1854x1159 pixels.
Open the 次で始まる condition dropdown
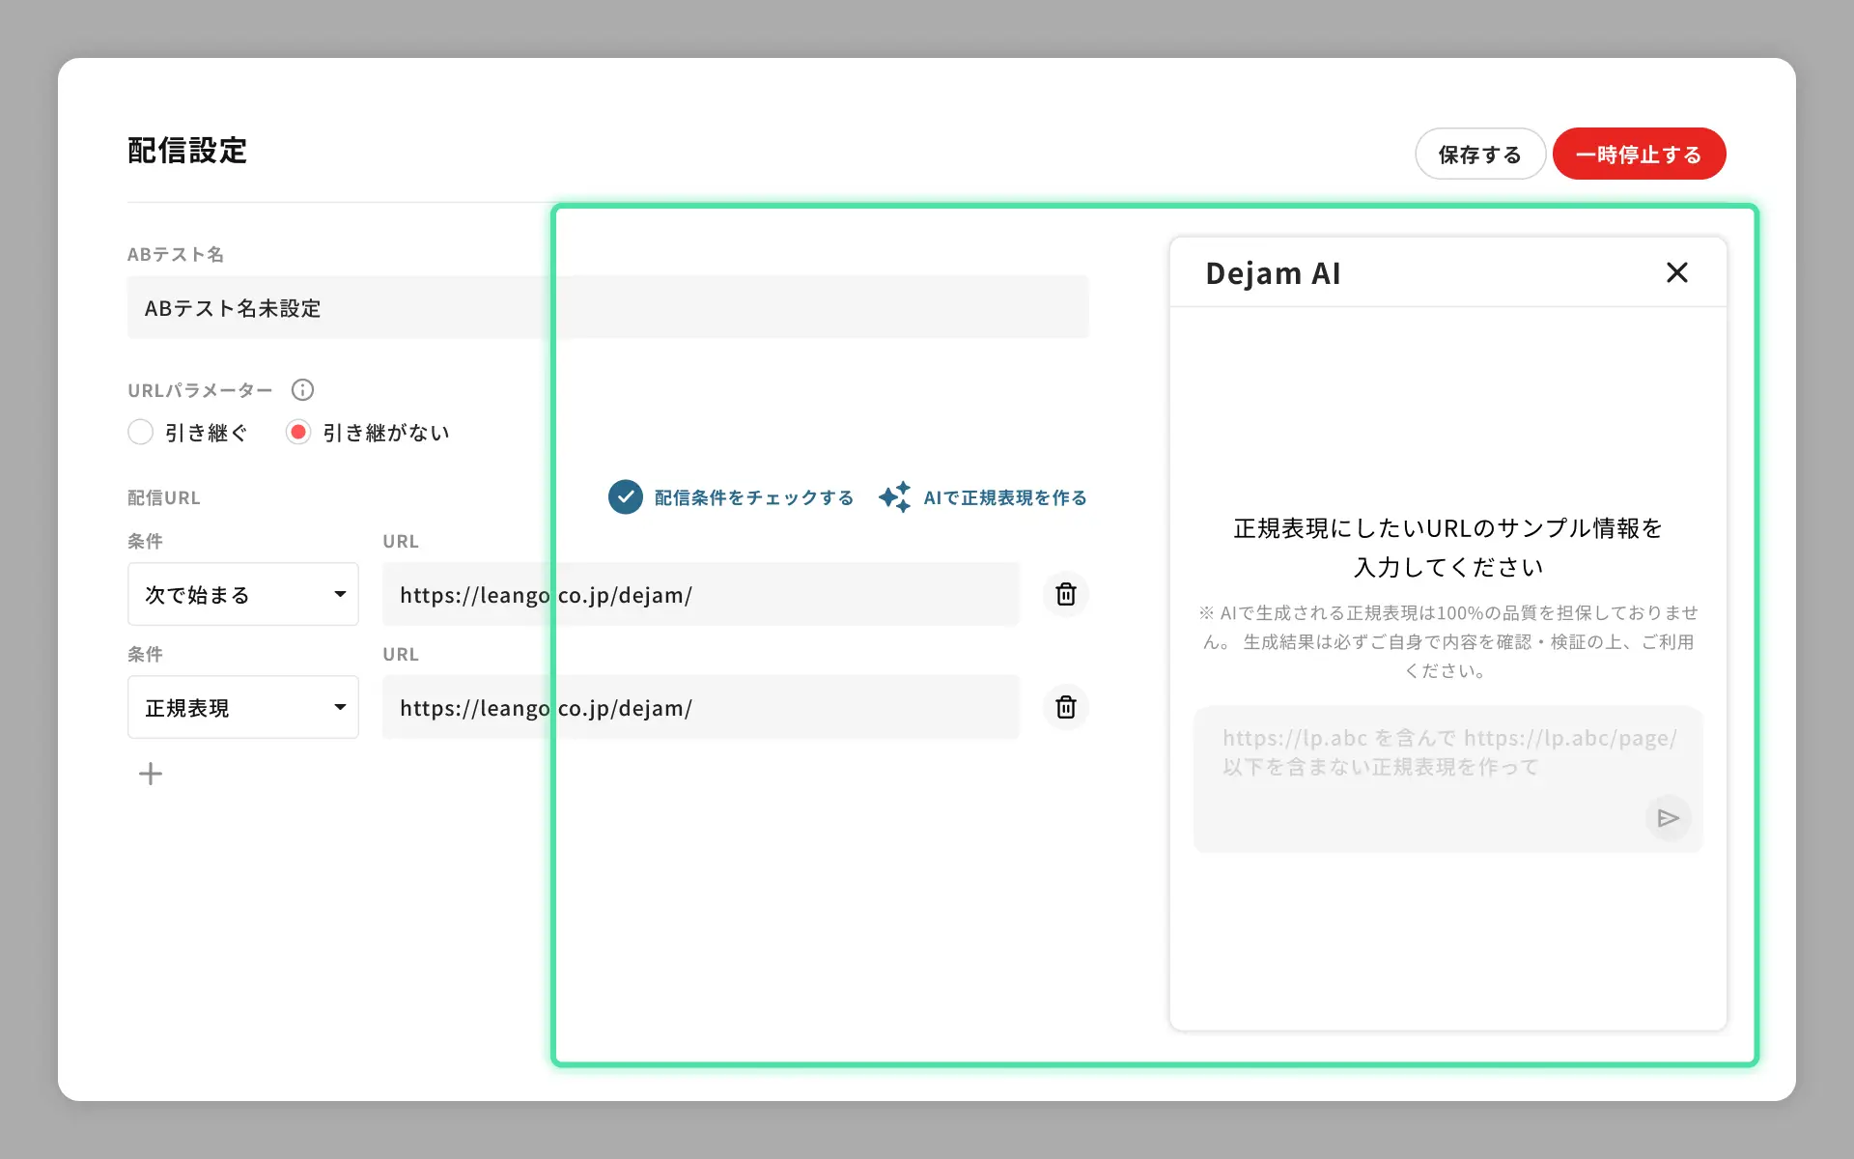[242, 594]
